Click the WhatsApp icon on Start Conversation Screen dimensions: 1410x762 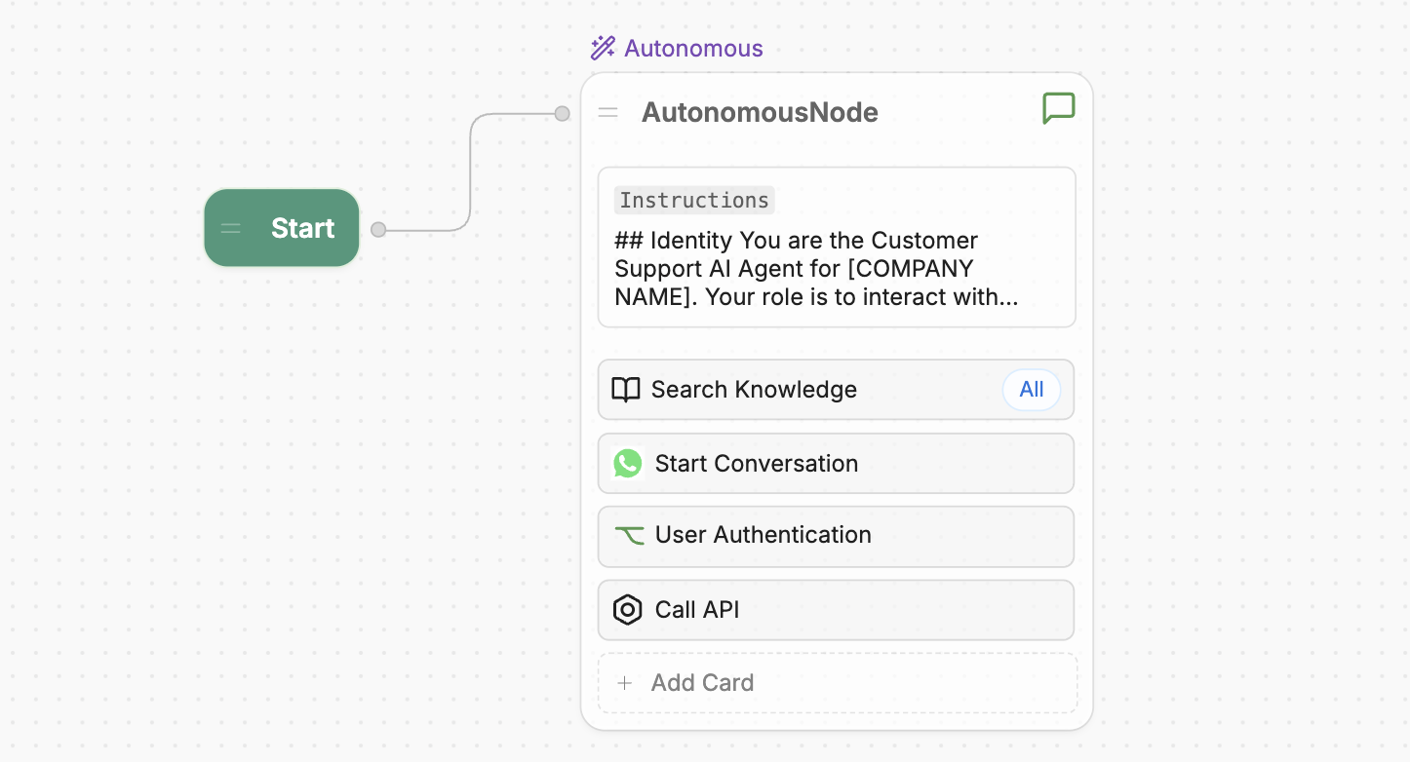pos(628,463)
